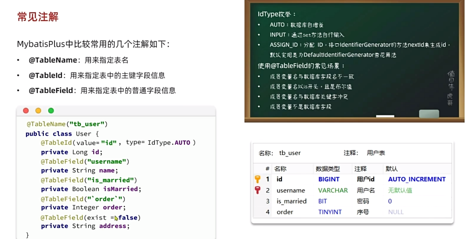466x239 pixels.
Task: Click the bullet "成员变量不是数据库字段"
Action: [x=300, y=107]
